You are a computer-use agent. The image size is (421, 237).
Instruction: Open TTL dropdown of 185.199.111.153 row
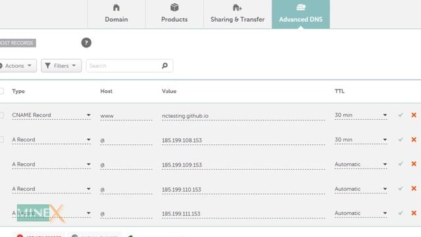pyautogui.click(x=360, y=213)
